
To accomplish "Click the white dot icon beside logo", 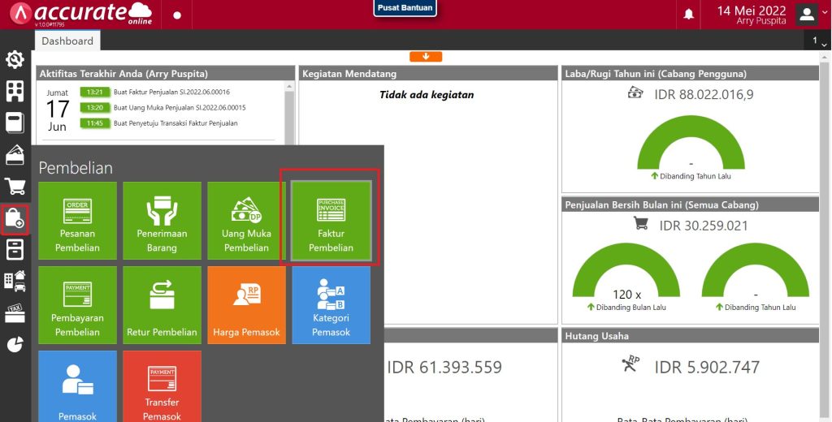I will point(177,15).
